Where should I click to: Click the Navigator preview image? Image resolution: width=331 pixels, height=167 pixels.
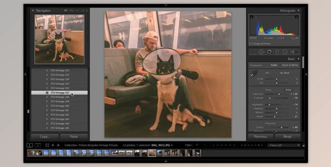click(59, 39)
